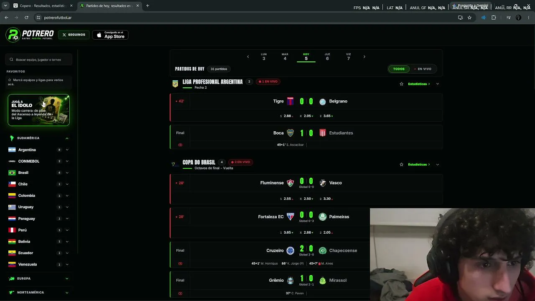The image size is (535, 301).
Task: Select the VIE 7 date tab
Action: (x=349, y=57)
